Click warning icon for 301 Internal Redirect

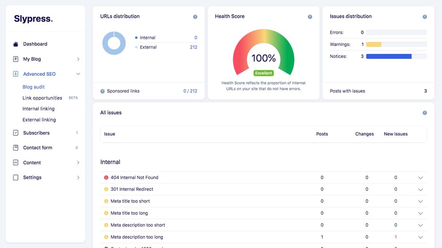pyautogui.click(x=106, y=189)
